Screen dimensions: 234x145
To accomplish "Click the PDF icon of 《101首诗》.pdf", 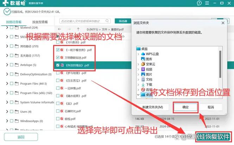I will click(62, 42).
